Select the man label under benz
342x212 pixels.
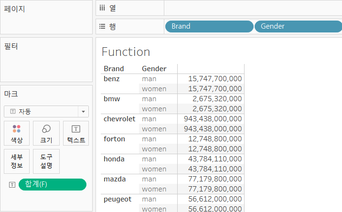[149, 79]
